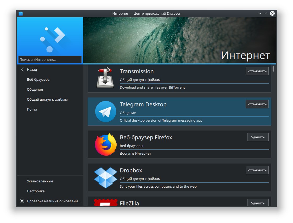The height and width of the screenshot is (223, 293).
Task: Open Настройка page
Action: pyautogui.click(x=50, y=191)
